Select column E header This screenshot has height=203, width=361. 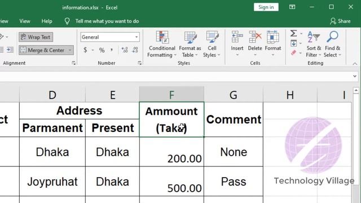pyautogui.click(x=112, y=95)
